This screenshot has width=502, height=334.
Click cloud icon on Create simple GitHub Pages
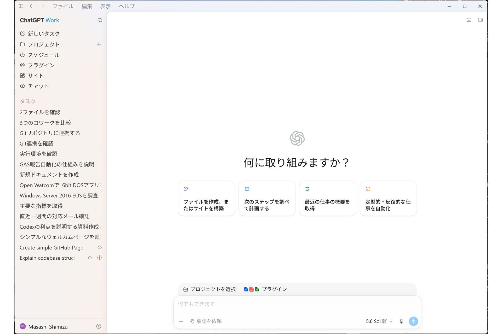(x=100, y=247)
